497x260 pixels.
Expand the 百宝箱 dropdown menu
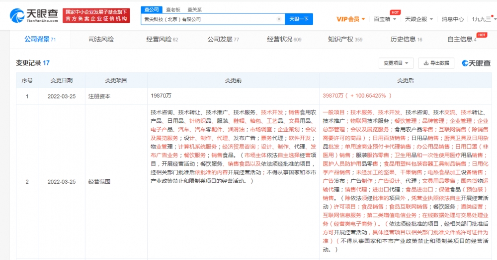(x=385, y=19)
